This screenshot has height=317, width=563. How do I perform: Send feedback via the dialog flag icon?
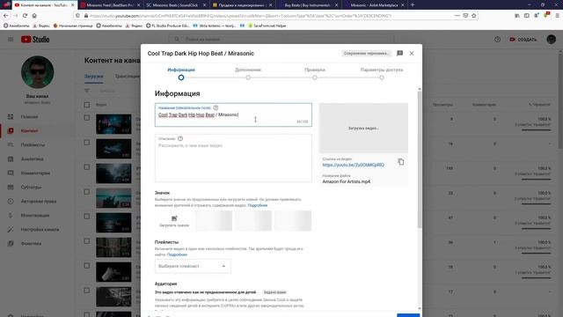pyautogui.click(x=399, y=53)
